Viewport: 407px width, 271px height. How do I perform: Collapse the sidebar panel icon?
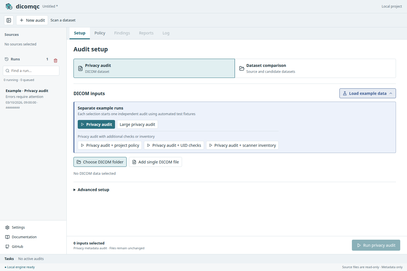pyautogui.click(x=9, y=20)
